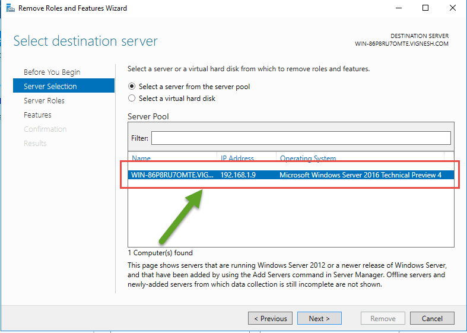
Task: Close the Remove Roles and Features Wizard window
Action: tap(453, 8)
